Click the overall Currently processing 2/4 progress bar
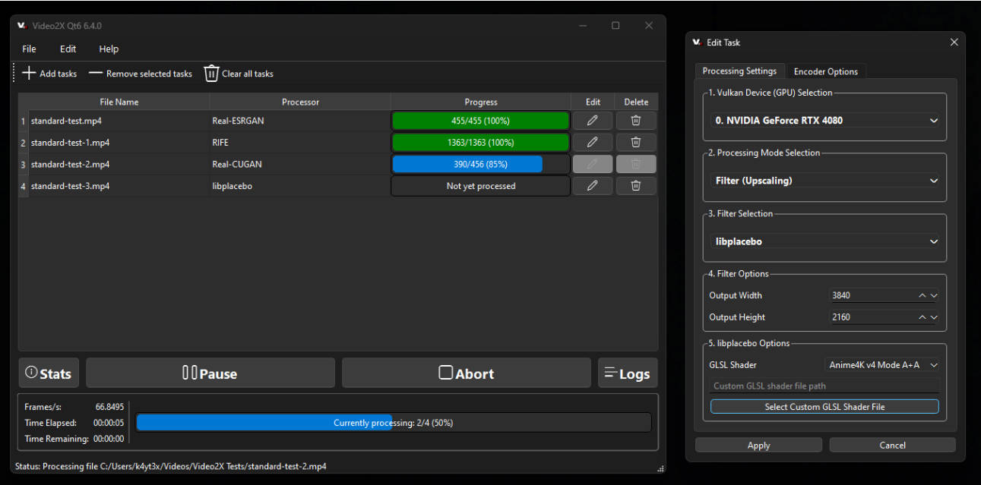This screenshot has height=485, width=981. [394, 423]
